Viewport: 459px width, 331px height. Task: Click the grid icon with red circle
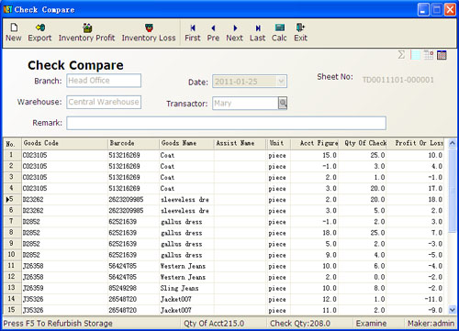tap(429, 55)
